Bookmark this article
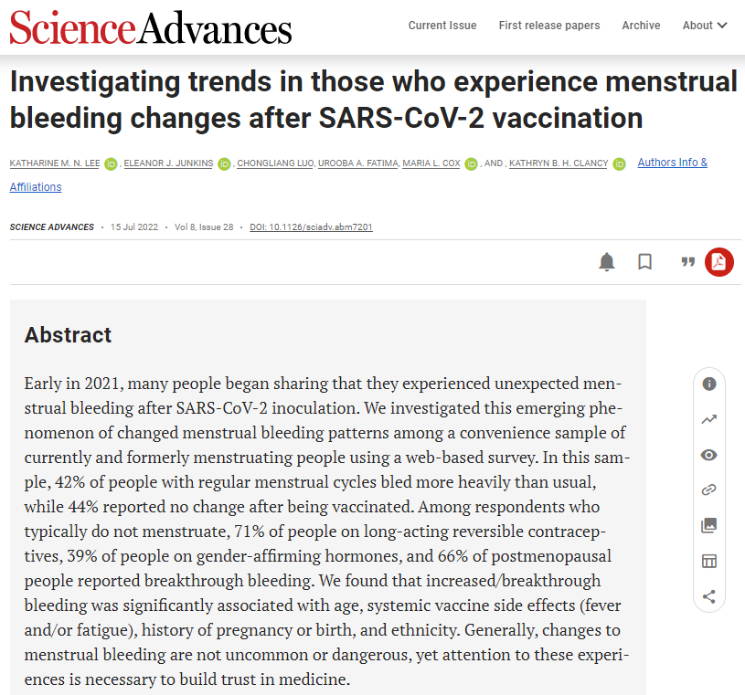Viewport: 745px width, 695px height. click(644, 262)
